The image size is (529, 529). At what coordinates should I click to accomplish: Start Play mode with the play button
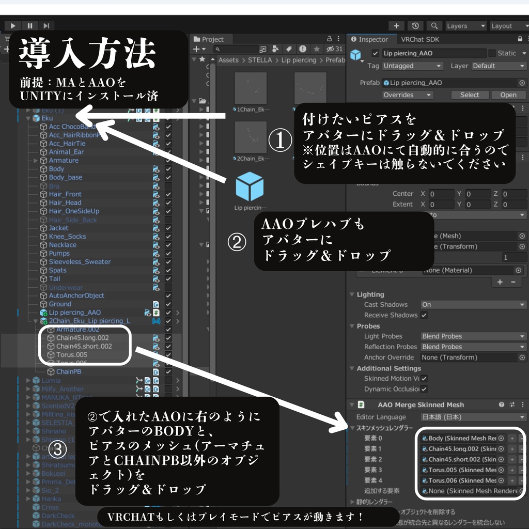coord(13,26)
